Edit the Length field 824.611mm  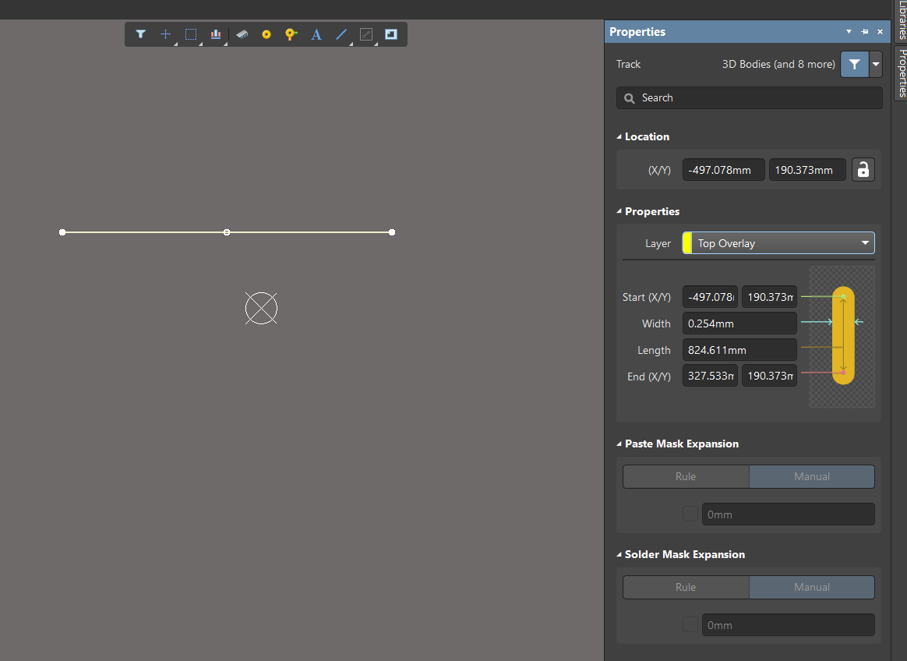click(739, 350)
